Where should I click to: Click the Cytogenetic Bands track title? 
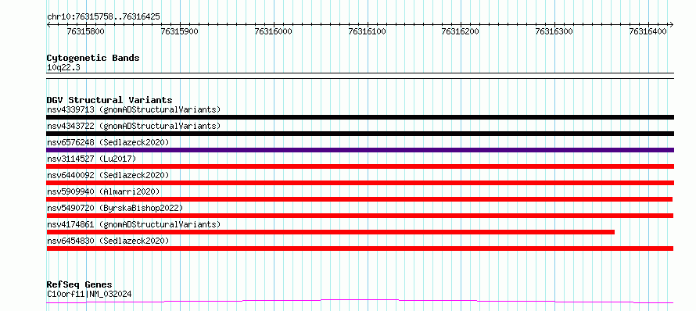tap(93, 58)
